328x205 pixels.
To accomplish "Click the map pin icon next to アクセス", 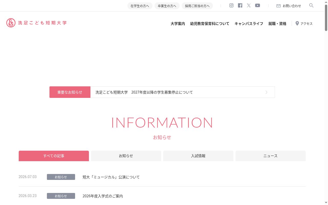I will tap(297, 23).
